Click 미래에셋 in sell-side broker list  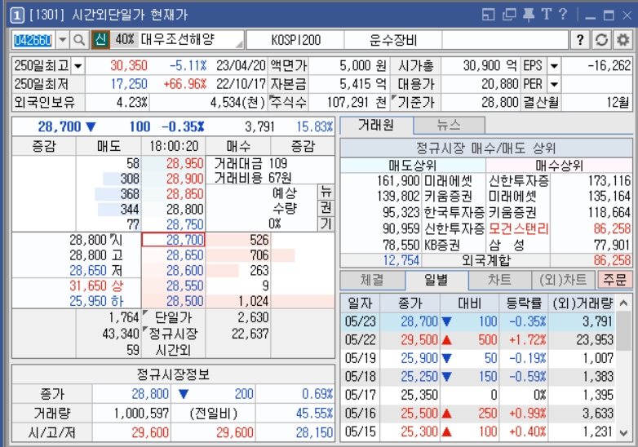[x=448, y=180]
